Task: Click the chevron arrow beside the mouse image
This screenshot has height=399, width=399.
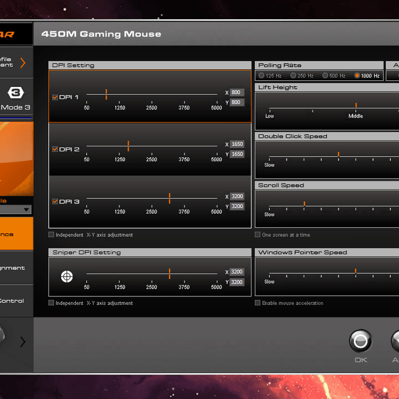Action: pos(23,342)
